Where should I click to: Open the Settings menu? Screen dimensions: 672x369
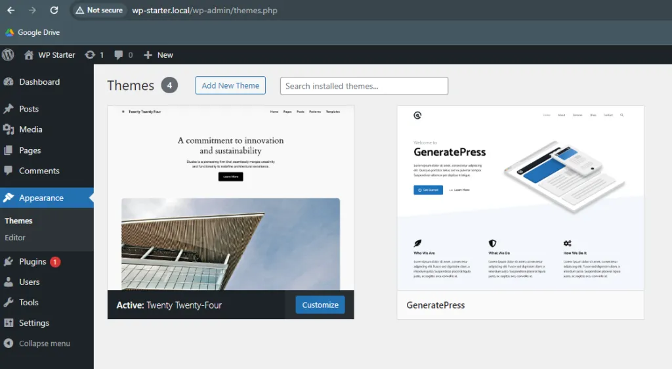point(34,323)
